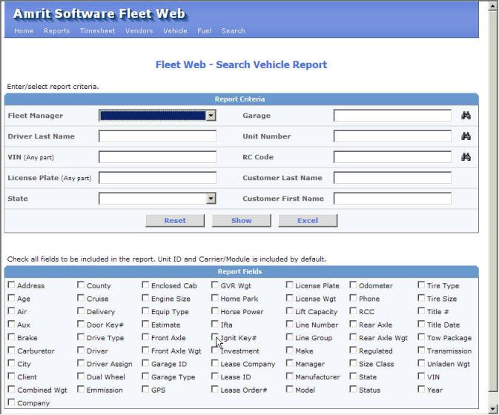Click the vertical scrollbar thumb
This screenshot has height=415, width=499.
click(493, 201)
